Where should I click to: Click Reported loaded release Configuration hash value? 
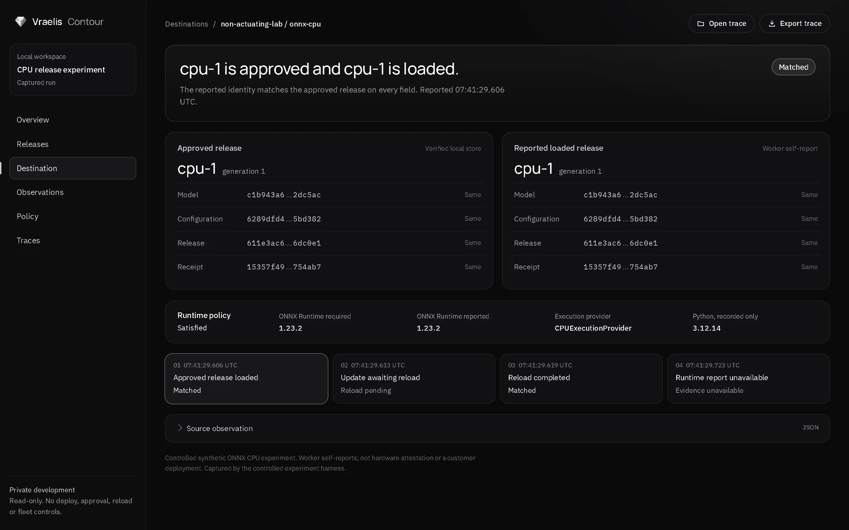tap(620, 219)
